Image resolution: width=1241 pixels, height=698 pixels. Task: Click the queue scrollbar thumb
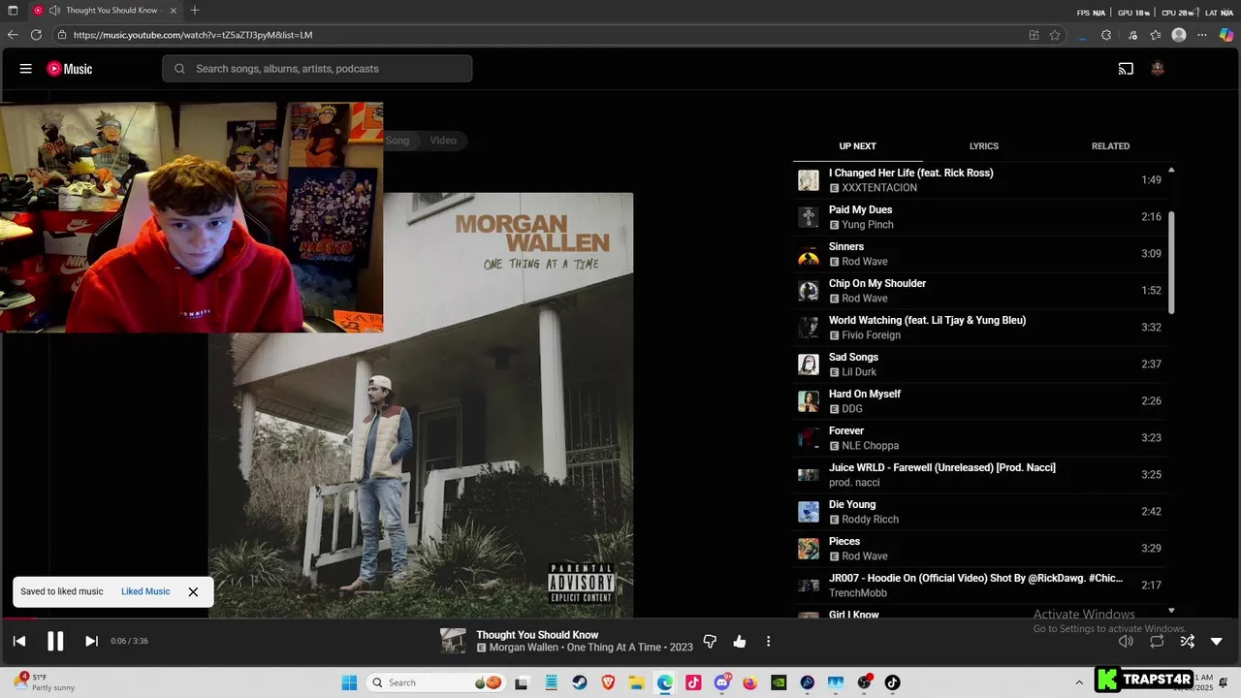point(1171,262)
